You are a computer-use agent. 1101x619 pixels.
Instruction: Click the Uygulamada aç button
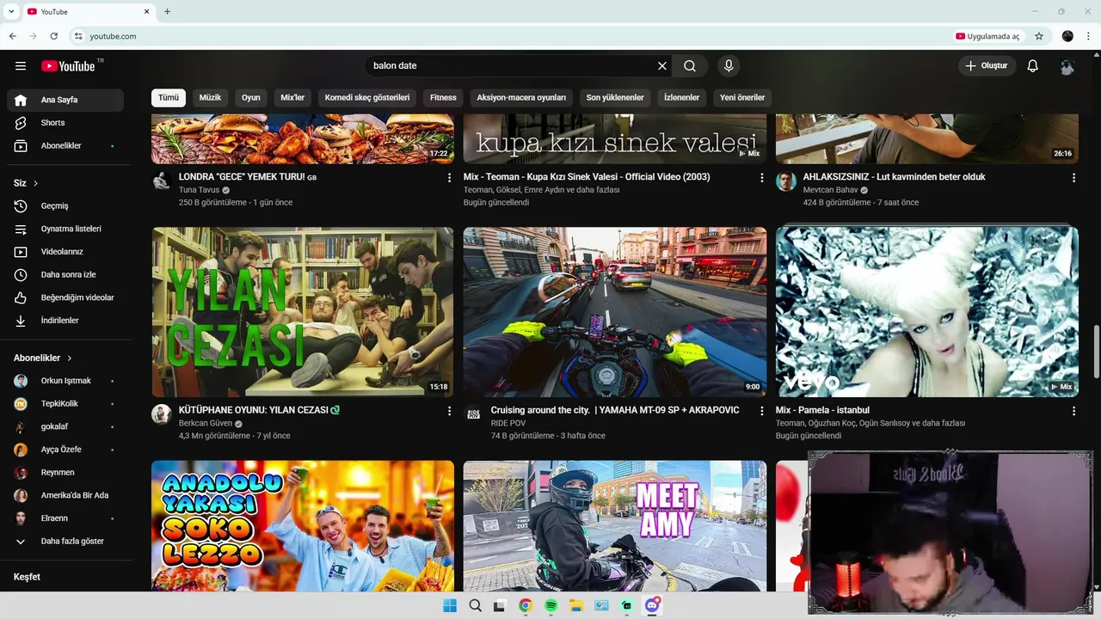coord(987,36)
